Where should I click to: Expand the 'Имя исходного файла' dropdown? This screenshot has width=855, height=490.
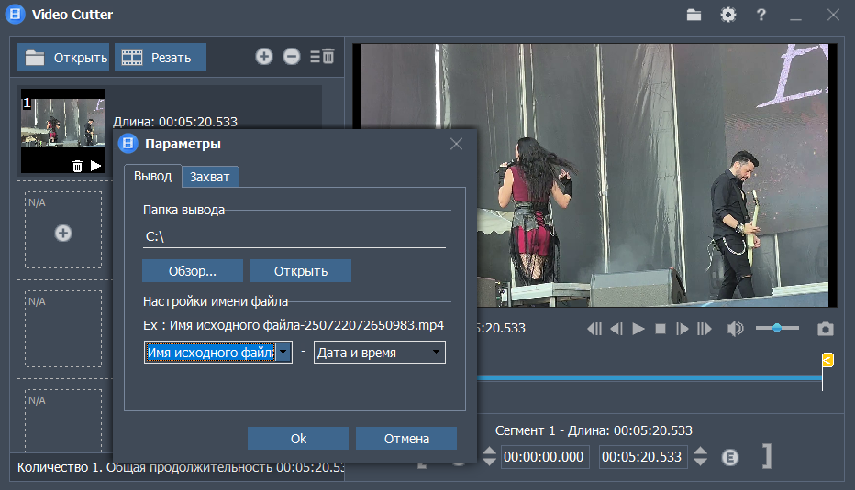(x=283, y=353)
